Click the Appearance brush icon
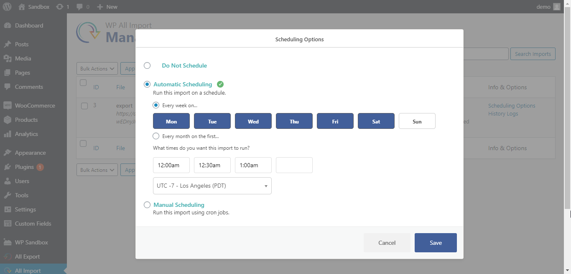This screenshot has width=571, height=274. coord(8,153)
